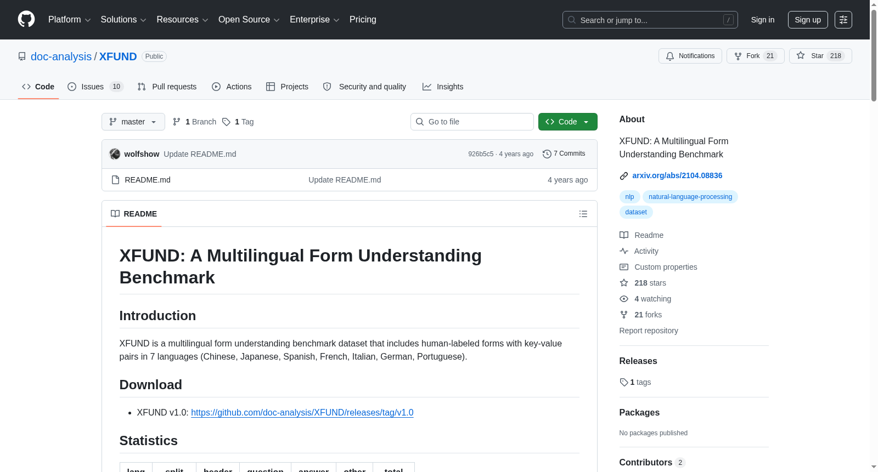Open the README.md file link
This screenshot has height=472, width=878.
point(148,180)
